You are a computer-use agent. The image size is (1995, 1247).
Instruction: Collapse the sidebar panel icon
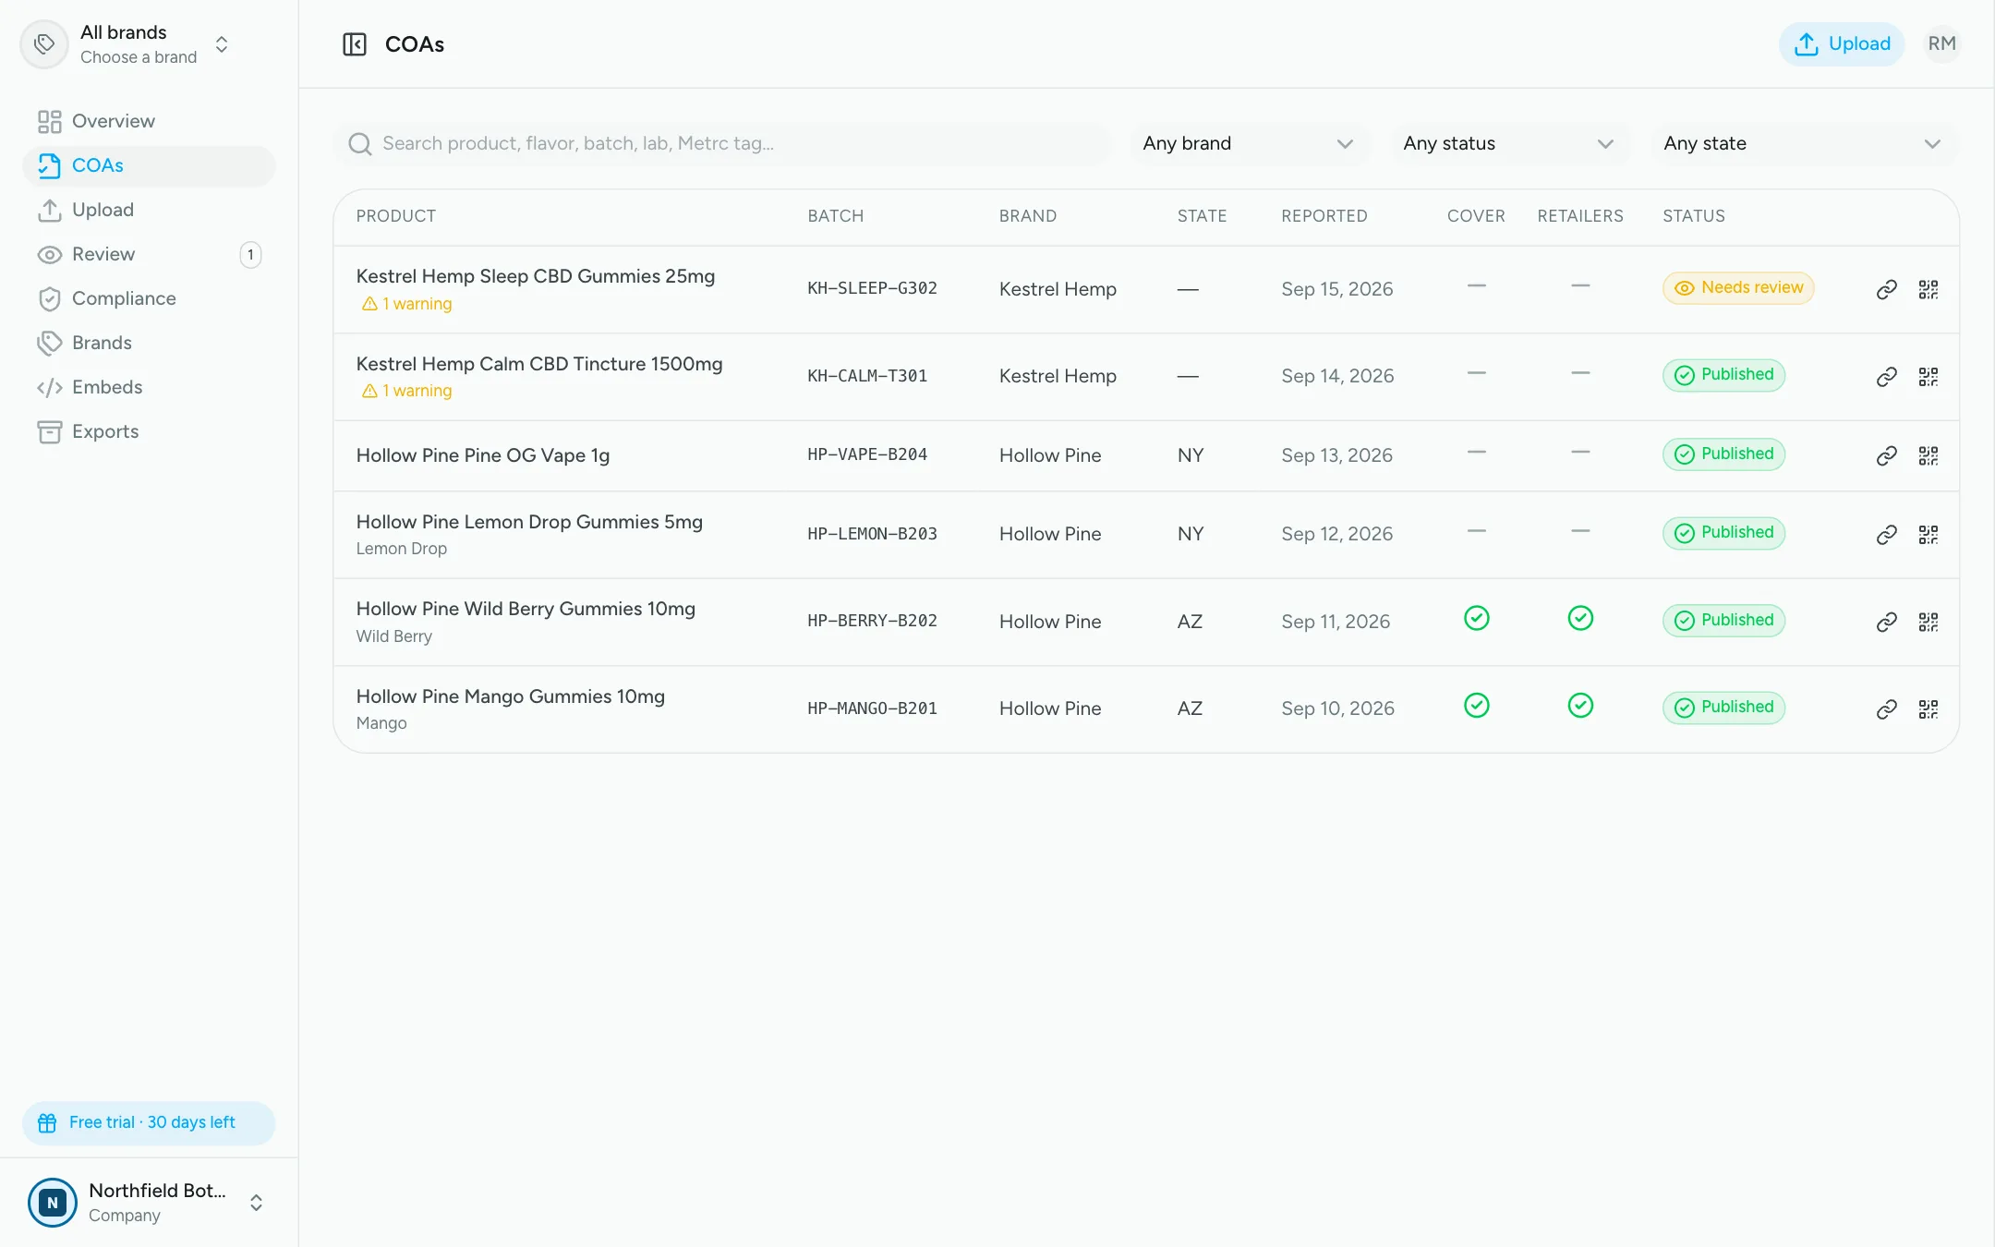pos(355,44)
